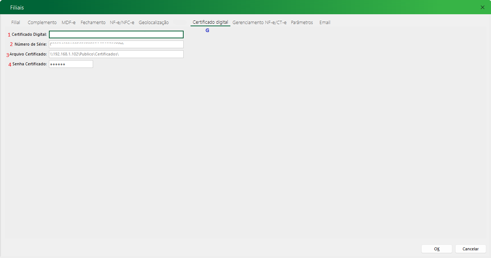Switch to the Geolocalização tab
This screenshot has width=491, height=258.
tap(154, 22)
